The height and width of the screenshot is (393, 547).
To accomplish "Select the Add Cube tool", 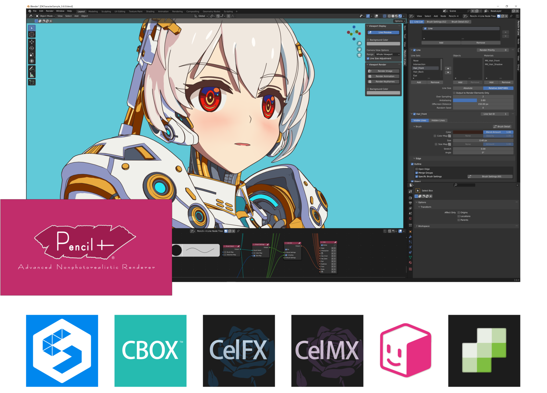I will pyautogui.click(x=32, y=82).
